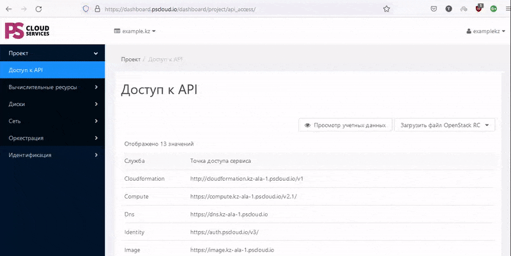Click the green circular extension icon
Screen dimensions: 511x256
[494, 9]
